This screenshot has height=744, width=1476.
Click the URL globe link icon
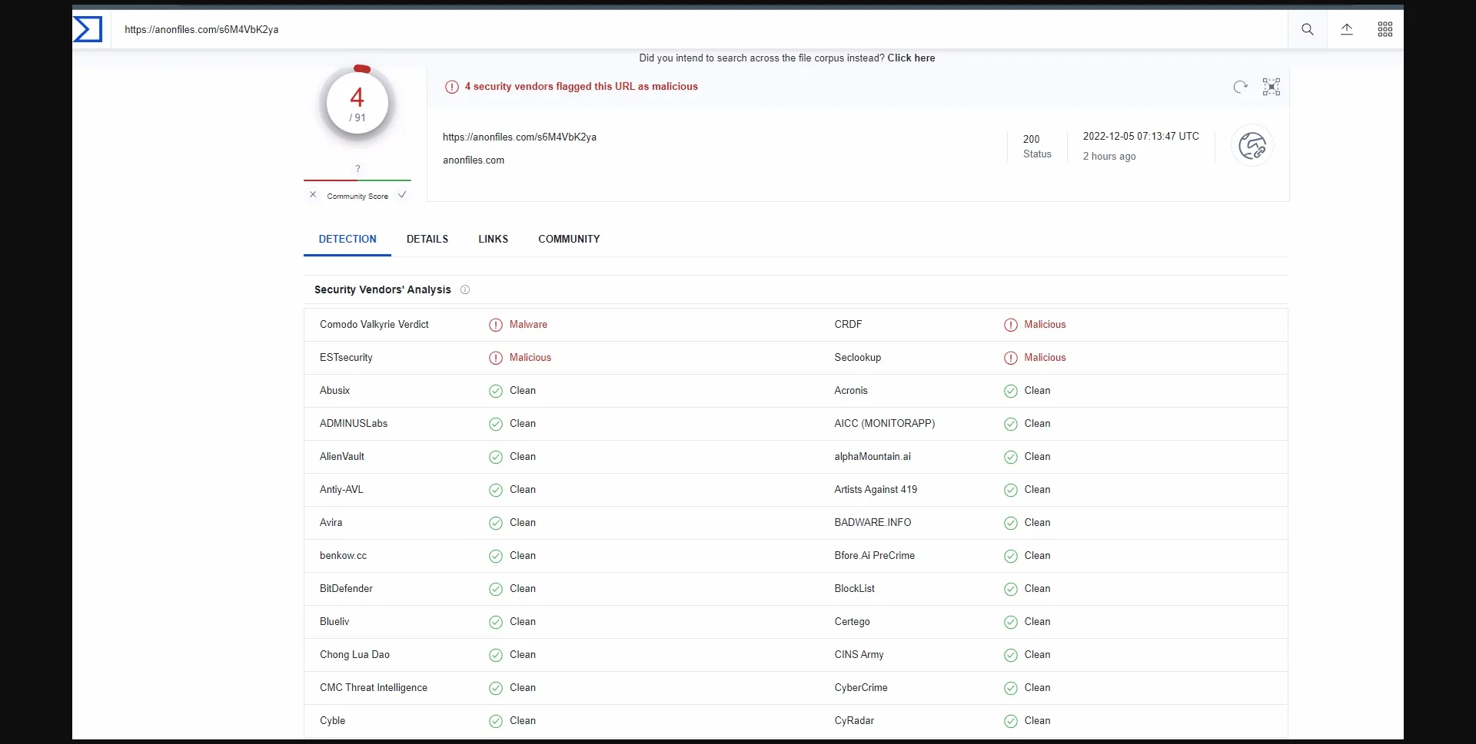pyautogui.click(x=1252, y=146)
